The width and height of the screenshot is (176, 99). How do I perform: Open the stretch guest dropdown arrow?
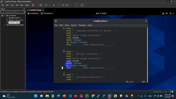coord(85,5)
